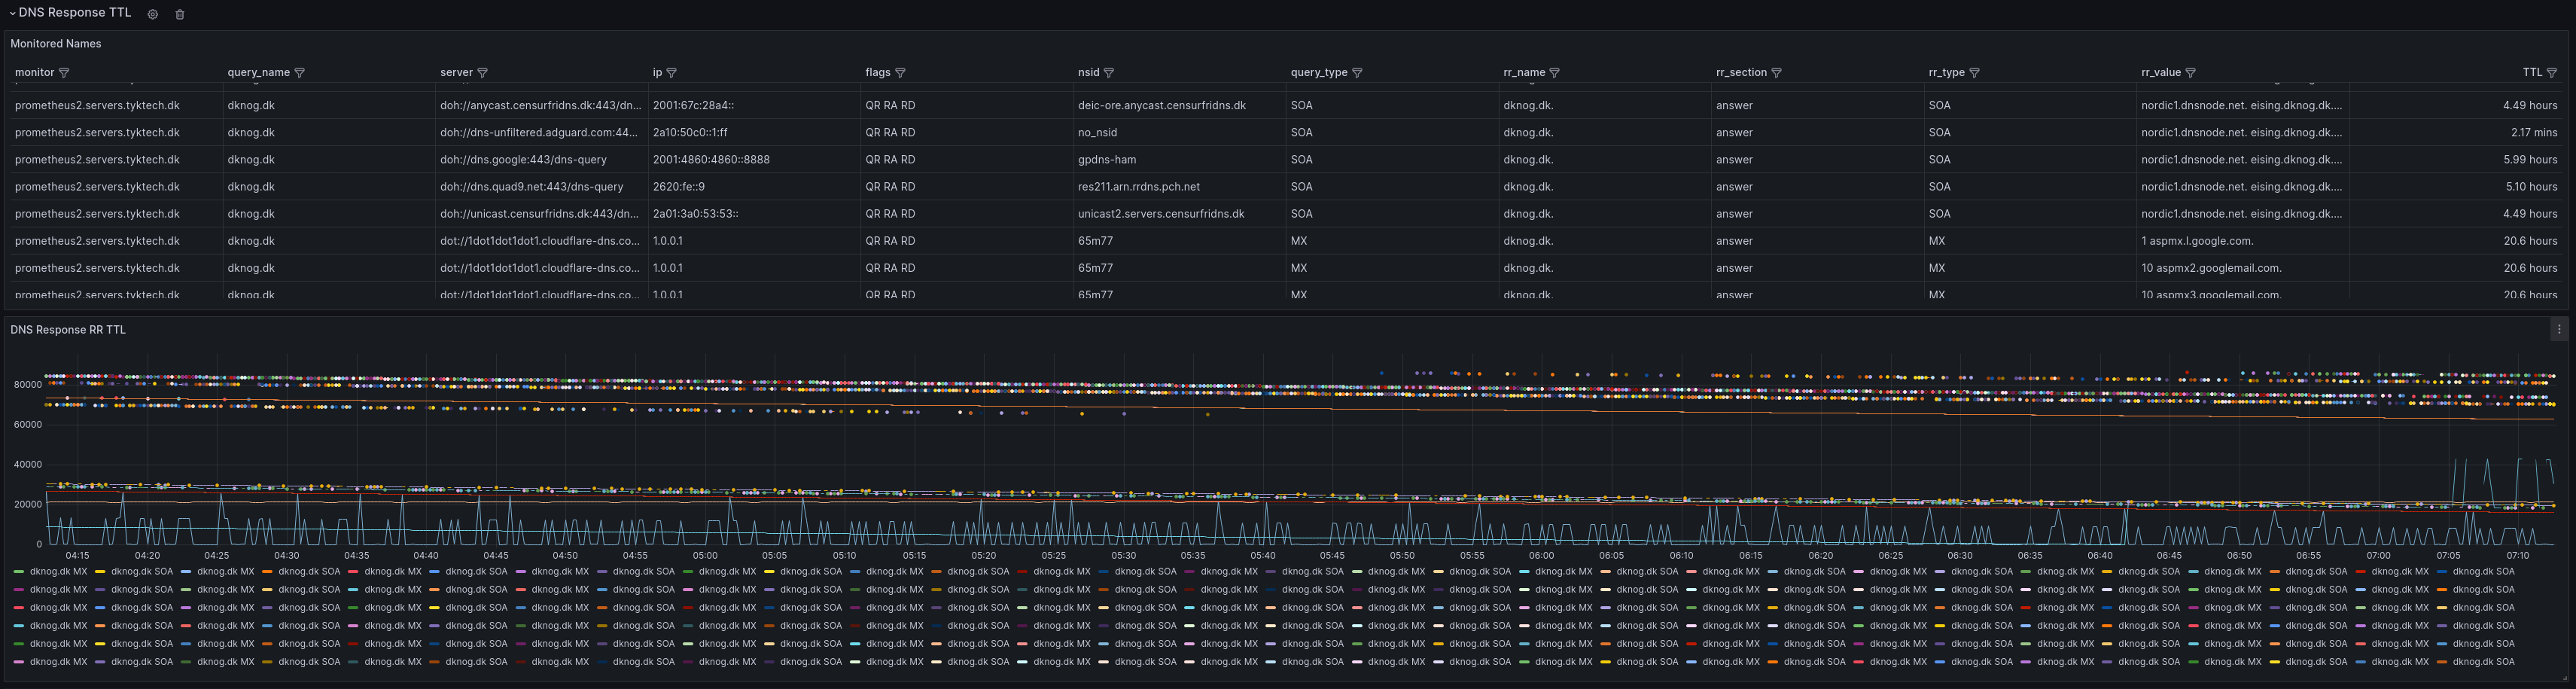
Task: Click the DNS Response RR TTL panel title
Action: (68, 330)
